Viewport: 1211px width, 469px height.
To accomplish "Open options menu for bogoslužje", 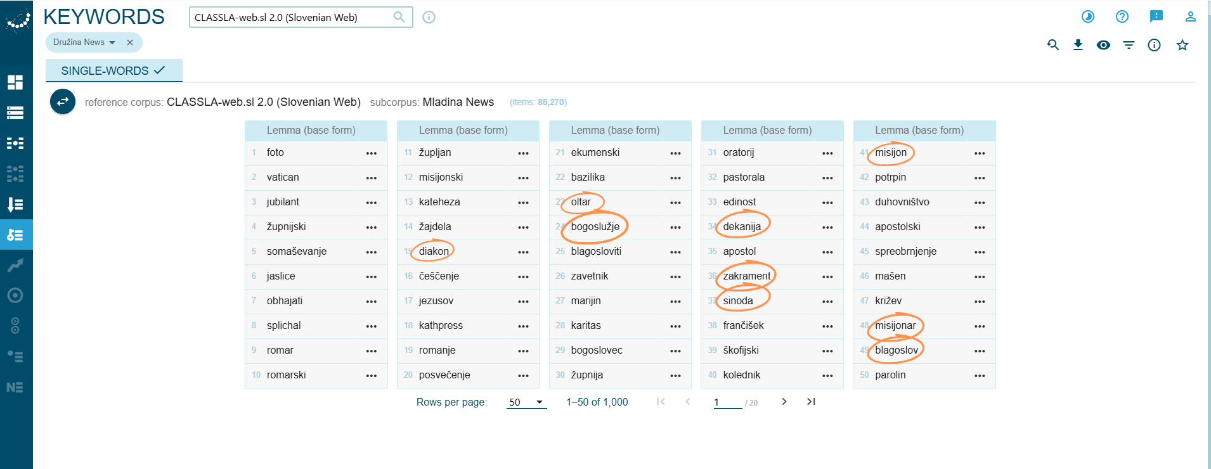I will coord(675,227).
